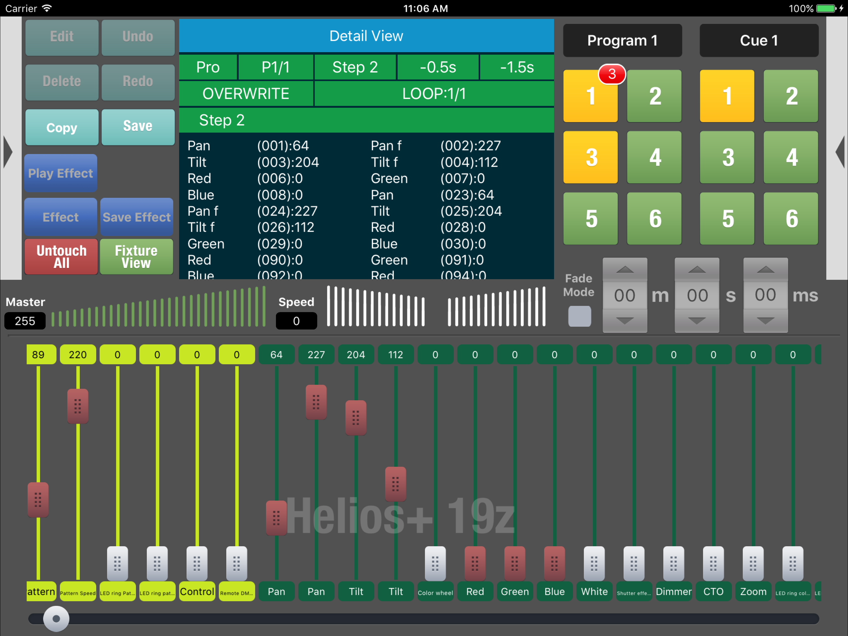Toggle the Fade Mode checkbox

pos(579,316)
